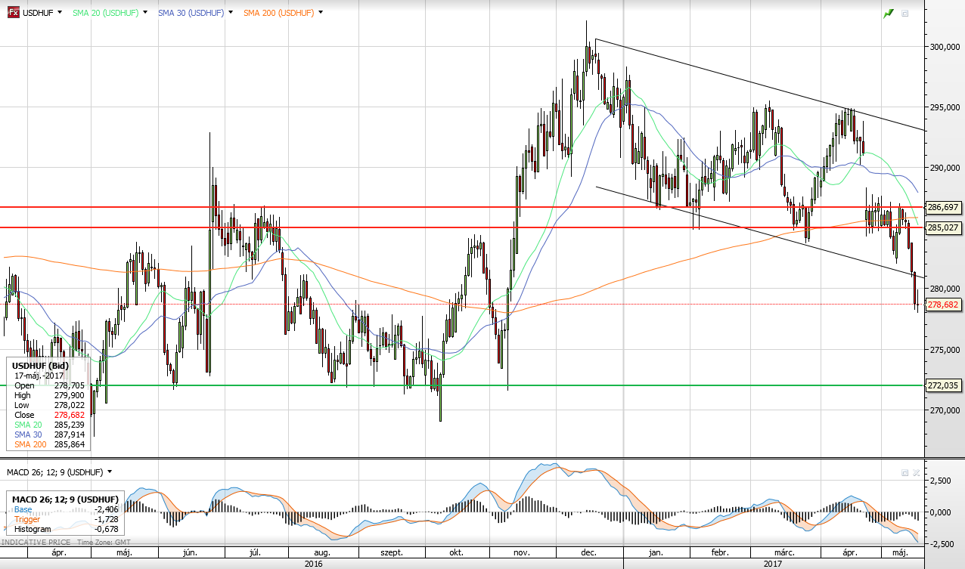This screenshot has height=569, width=965.
Task: Click the red Fx instrument icon
Action: [14, 13]
